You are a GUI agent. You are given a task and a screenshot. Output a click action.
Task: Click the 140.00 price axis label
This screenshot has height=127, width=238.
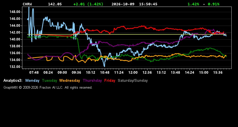click(15, 39)
